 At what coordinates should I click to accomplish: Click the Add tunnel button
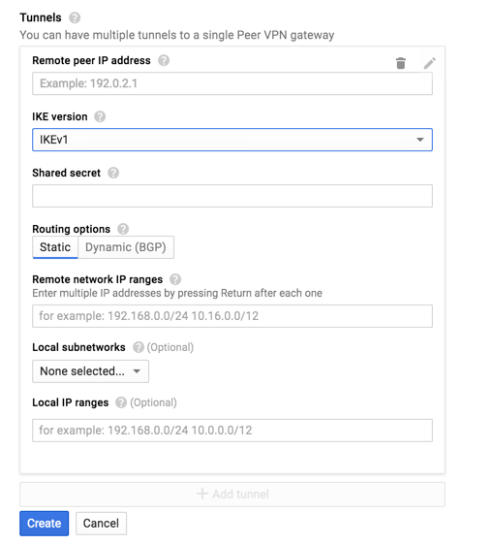tap(232, 494)
